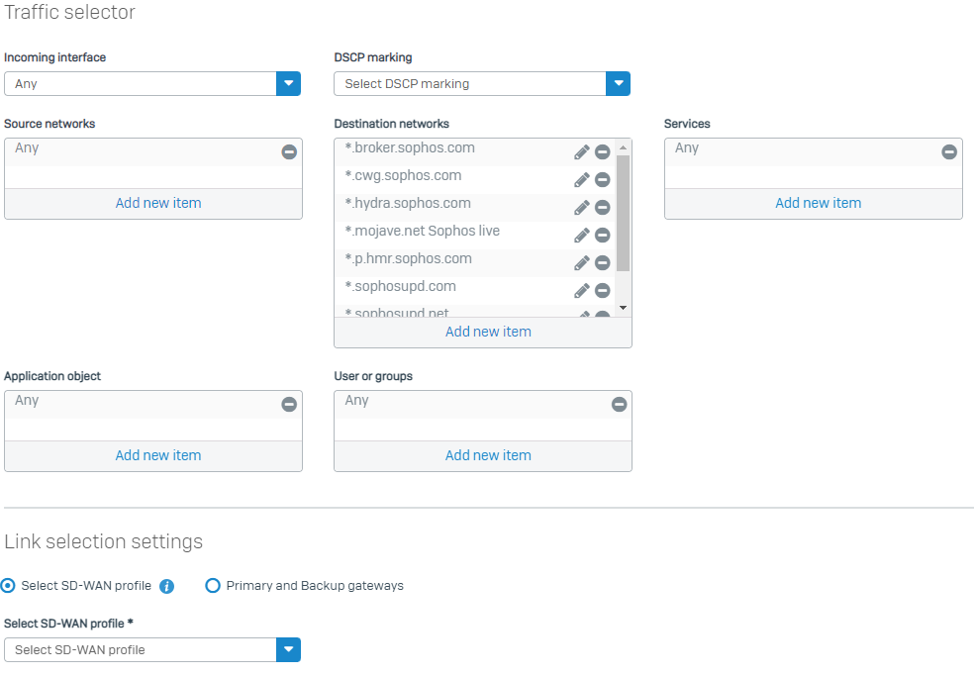974x676 pixels.
Task: Remove Any from Source networks
Action: pyautogui.click(x=289, y=152)
